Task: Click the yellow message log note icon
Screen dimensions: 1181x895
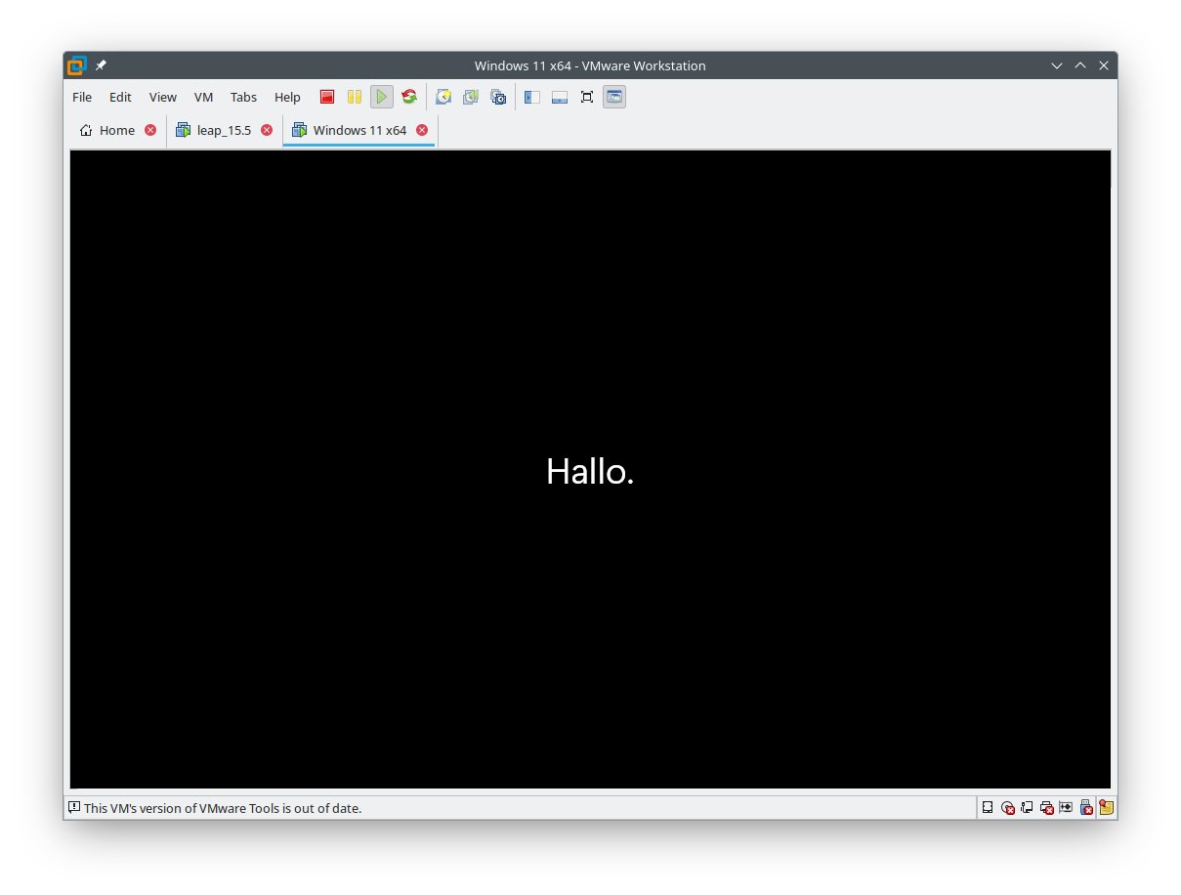Action: pos(1106,808)
